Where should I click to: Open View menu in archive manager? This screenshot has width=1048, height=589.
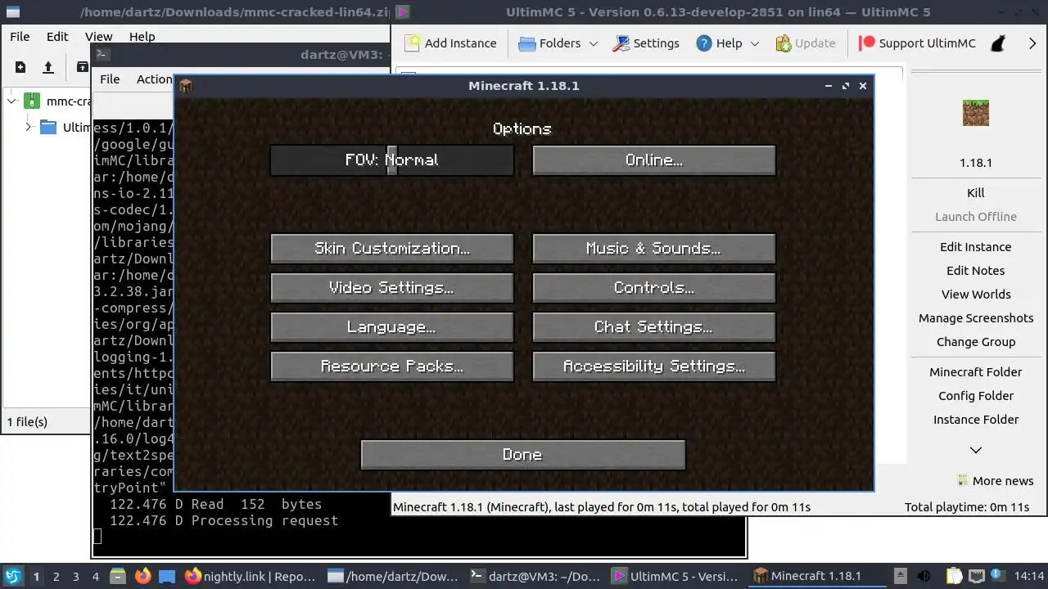tap(99, 36)
